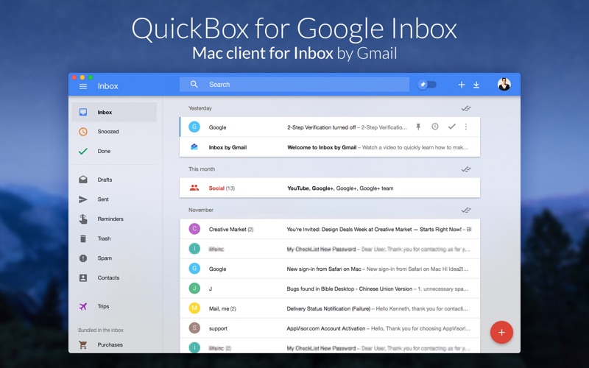The width and height of the screenshot is (589, 368).
Task: Open the Trash folder
Action: (x=114, y=238)
